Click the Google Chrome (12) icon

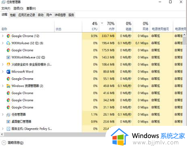coord(8,36)
